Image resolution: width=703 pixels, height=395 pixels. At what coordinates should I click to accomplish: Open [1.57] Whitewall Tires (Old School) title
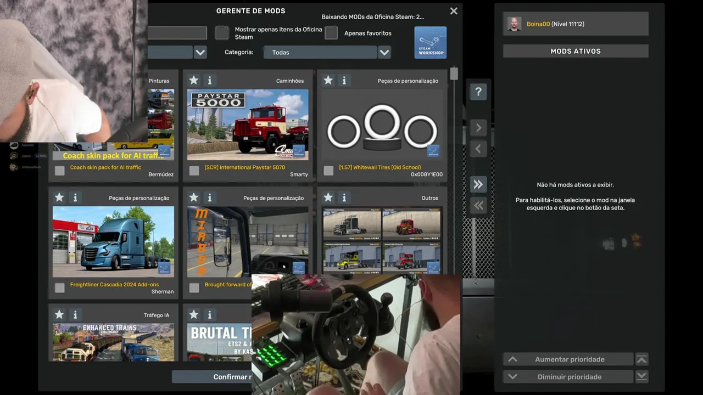pos(380,167)
